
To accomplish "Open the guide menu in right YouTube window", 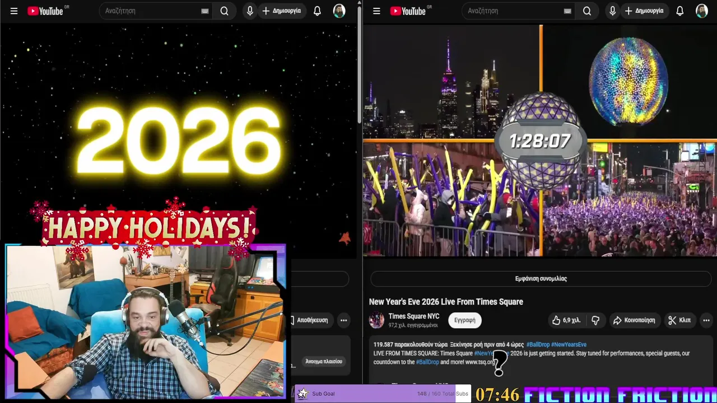I will point(376,11).
